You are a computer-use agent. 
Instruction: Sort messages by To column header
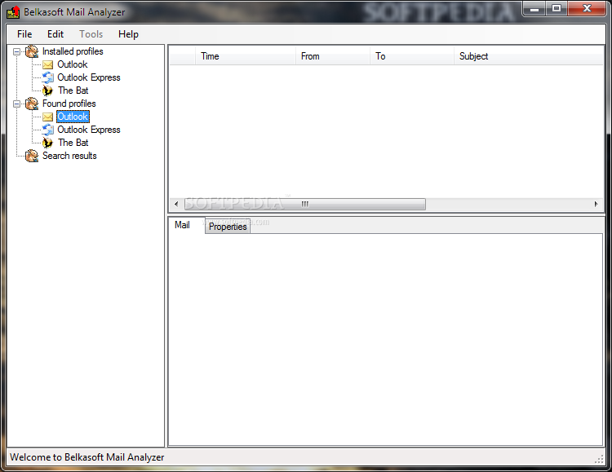(412, 56)
